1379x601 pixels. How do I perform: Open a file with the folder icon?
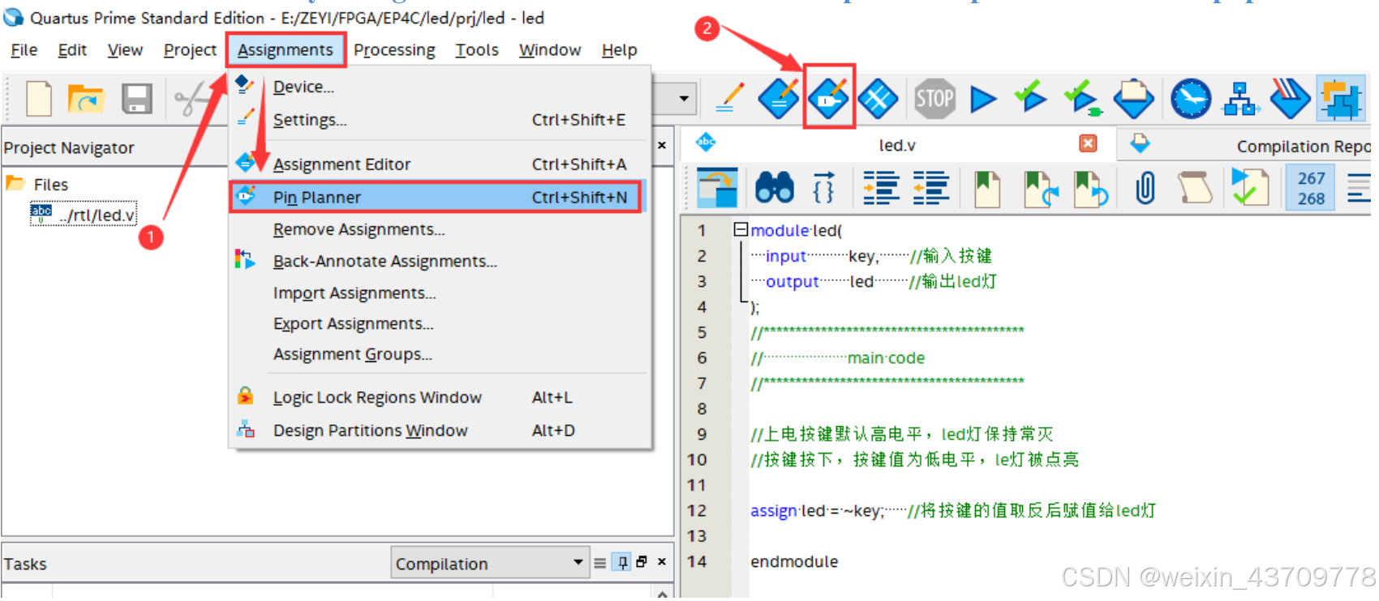point(86,100)
